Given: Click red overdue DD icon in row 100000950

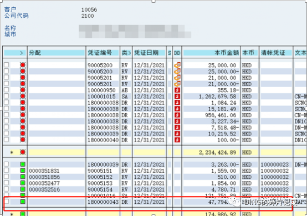Looking at the screenshot, I should pos(177,90).
